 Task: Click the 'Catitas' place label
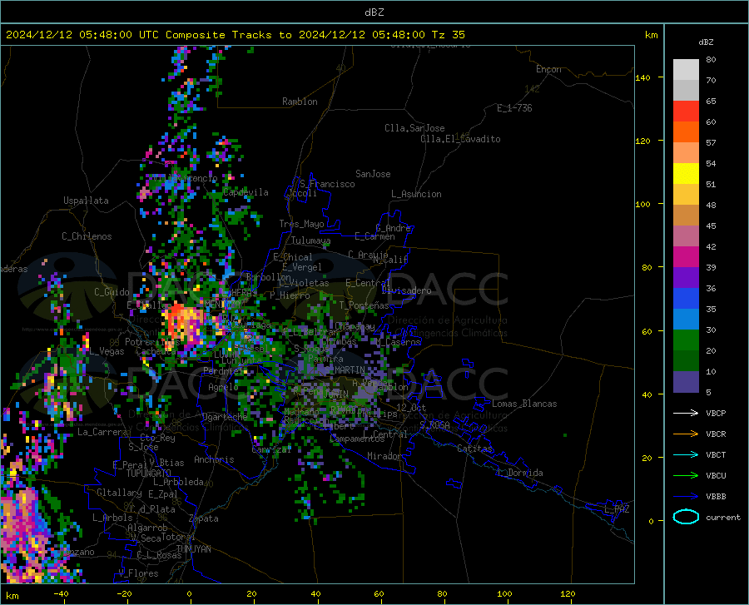474,449
